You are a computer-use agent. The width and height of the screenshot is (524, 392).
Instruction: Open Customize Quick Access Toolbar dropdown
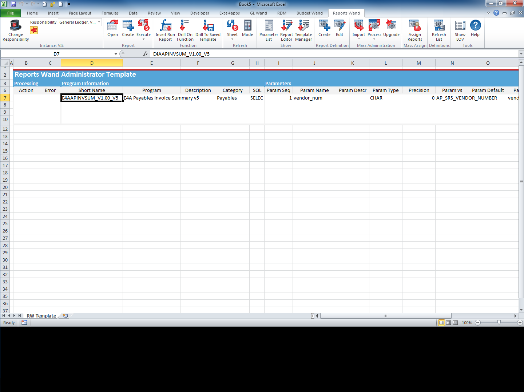tap(69, 4)
